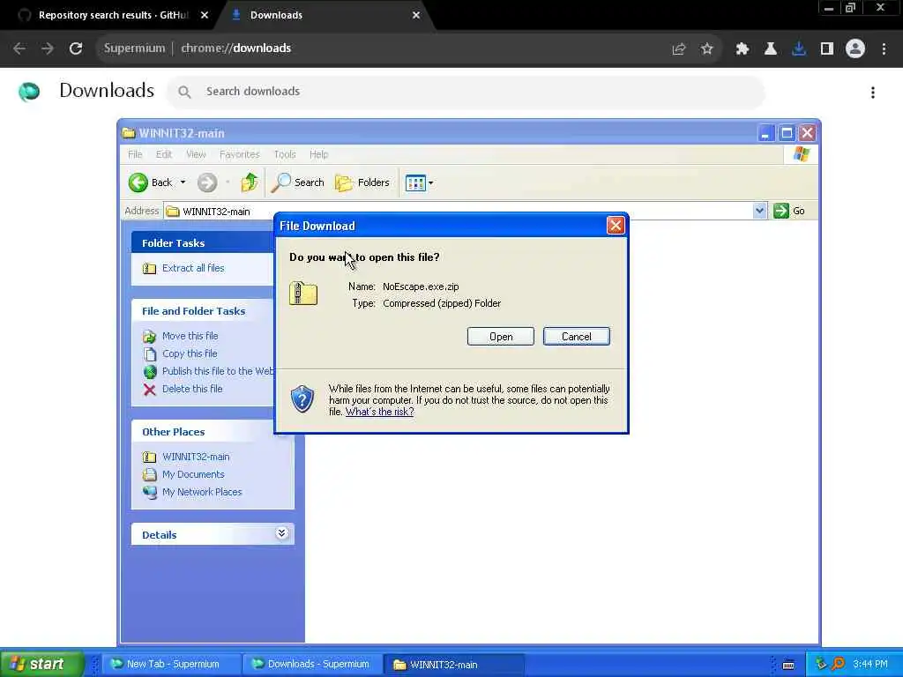
Task: Click the Explorer Search toolbar button
Action: coord(298,182)
